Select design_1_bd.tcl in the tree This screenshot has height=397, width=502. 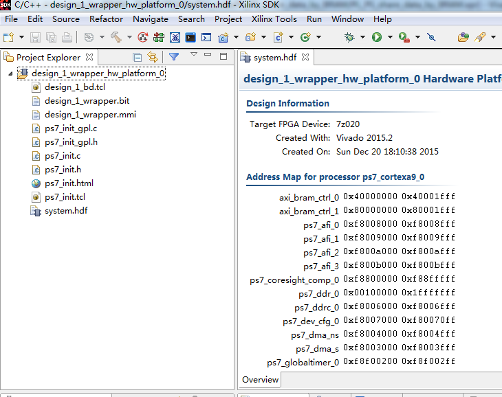pos(74,87)
